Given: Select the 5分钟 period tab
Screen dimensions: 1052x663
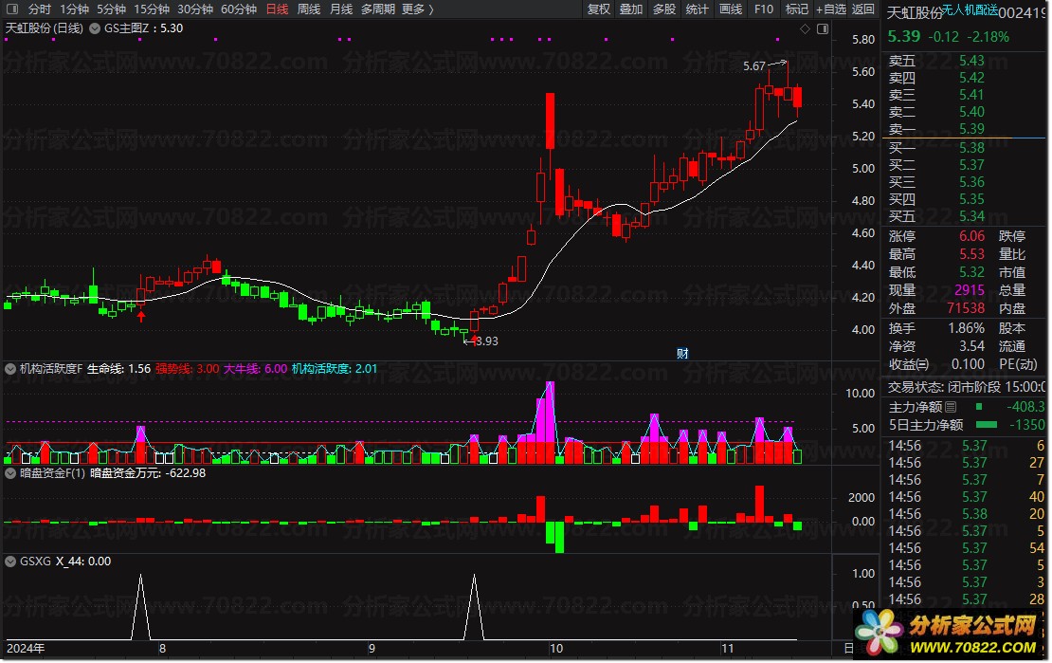Looking at the screenshot, I should 111,9.
